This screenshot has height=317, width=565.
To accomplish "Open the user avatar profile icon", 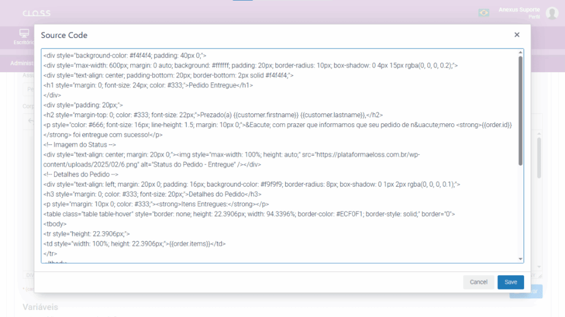I will 552,13.
